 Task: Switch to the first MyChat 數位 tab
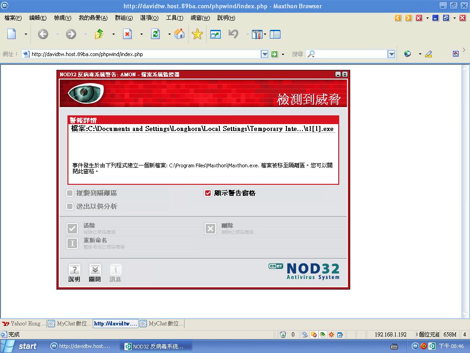tap(70, 324)
